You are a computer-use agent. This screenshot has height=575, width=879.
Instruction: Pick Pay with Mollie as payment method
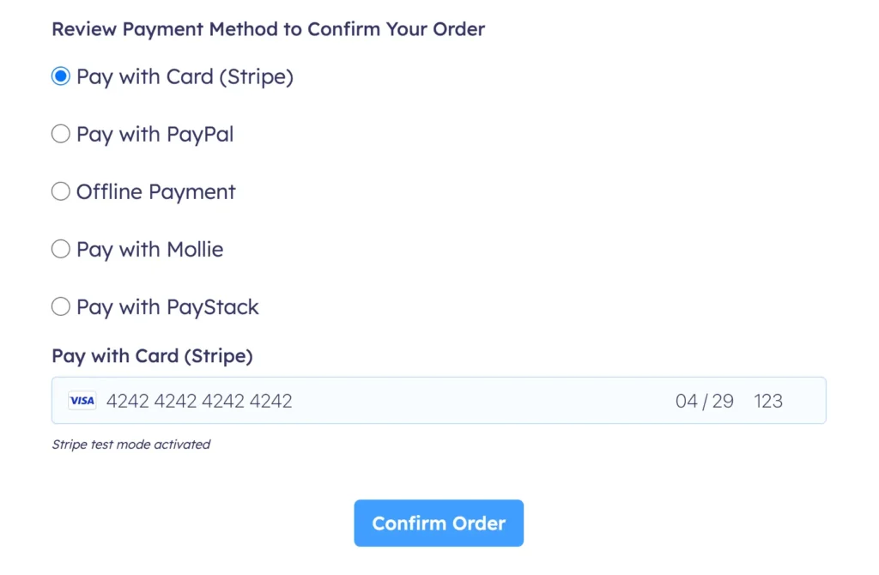click(60, 248)
